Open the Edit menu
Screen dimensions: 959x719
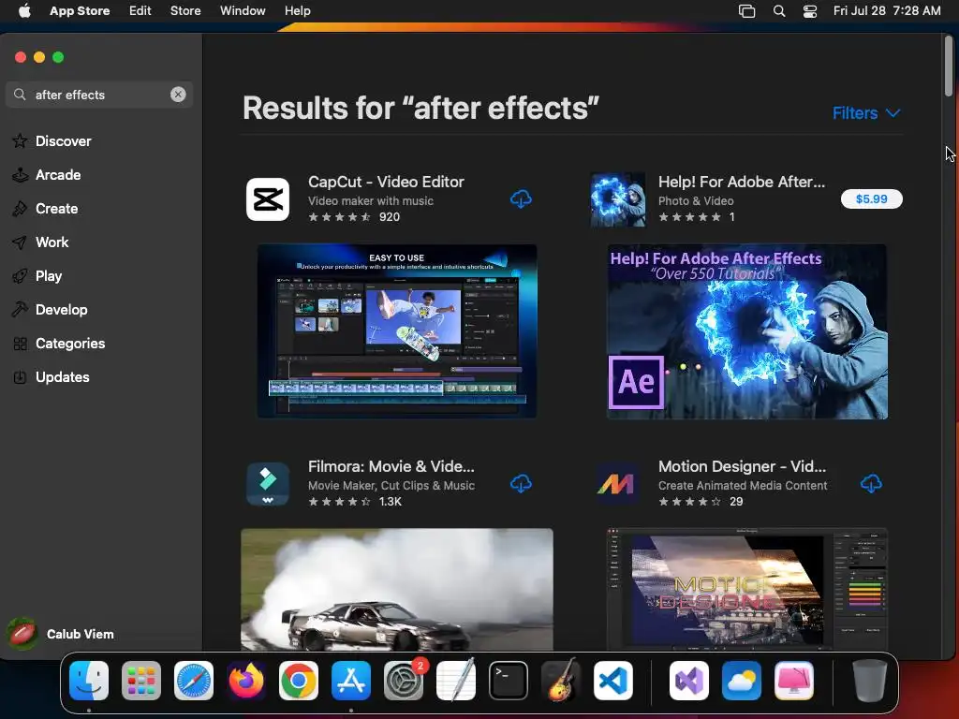[140, 11]
